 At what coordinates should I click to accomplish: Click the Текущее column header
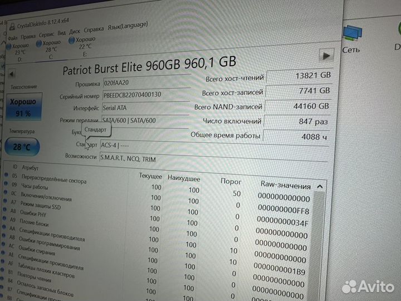[x=150, y=176]
